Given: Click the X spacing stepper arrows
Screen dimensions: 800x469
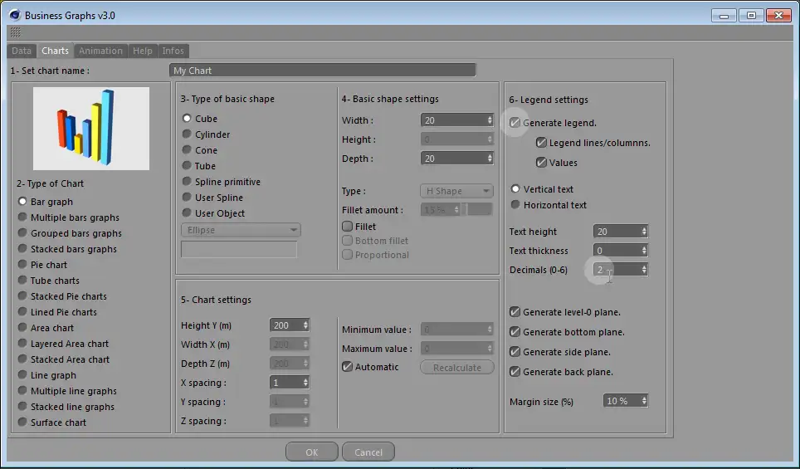Looking at the screenshot, I should click(x=305, y=382).
